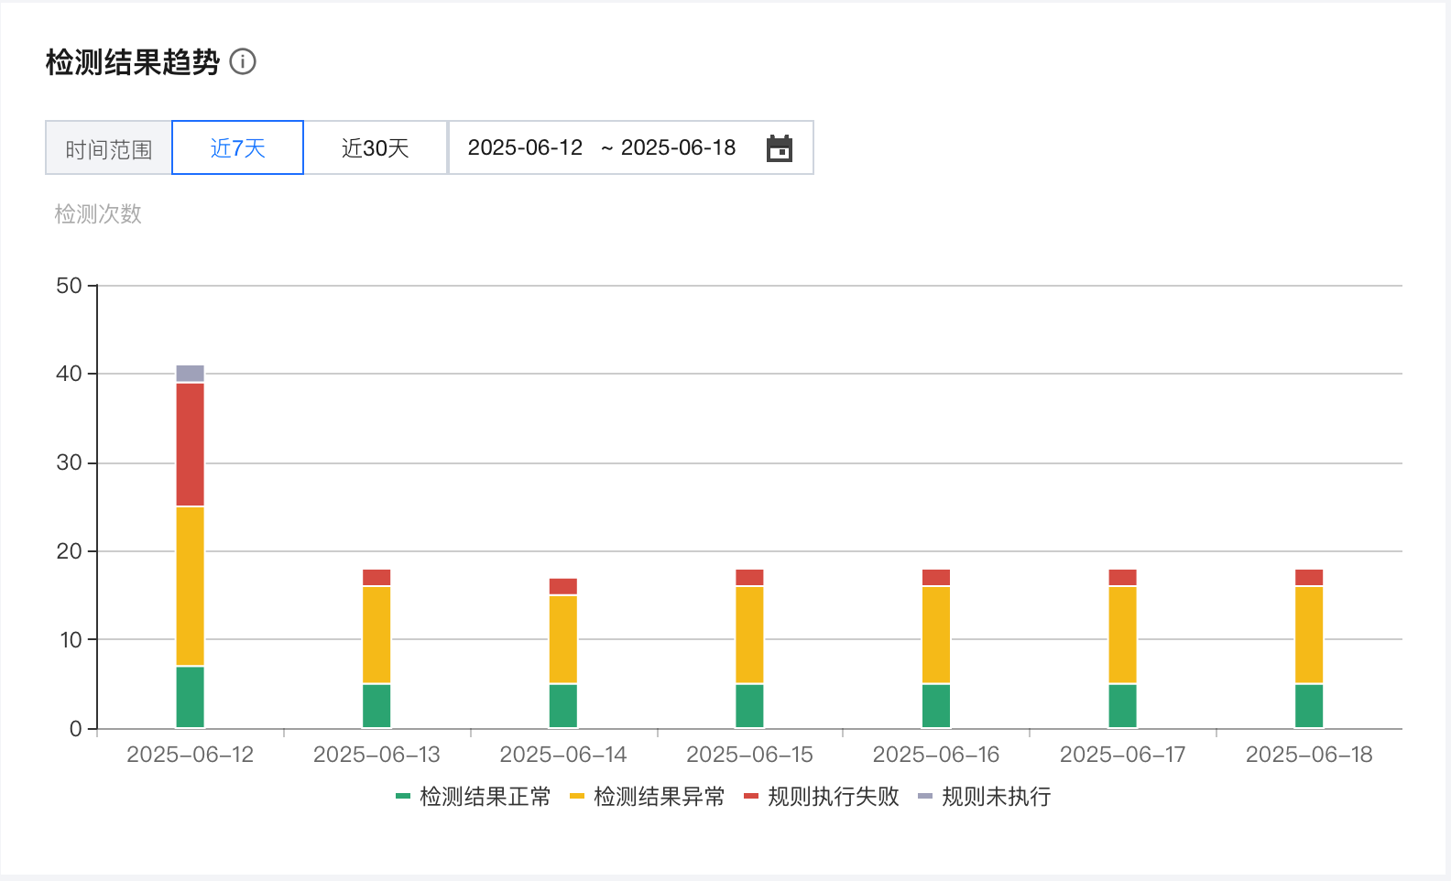This screenshot has height=881, width=1451.
Task: Select the 近7天 time range tab
Action: [x=237, y=148]
